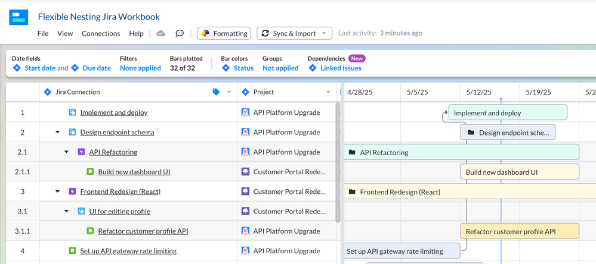Viewport: 596px width, 264px height.
Task: Click subtask icon beside UI for editing profile
Action: pyautogui.click(x=81, y=211)
